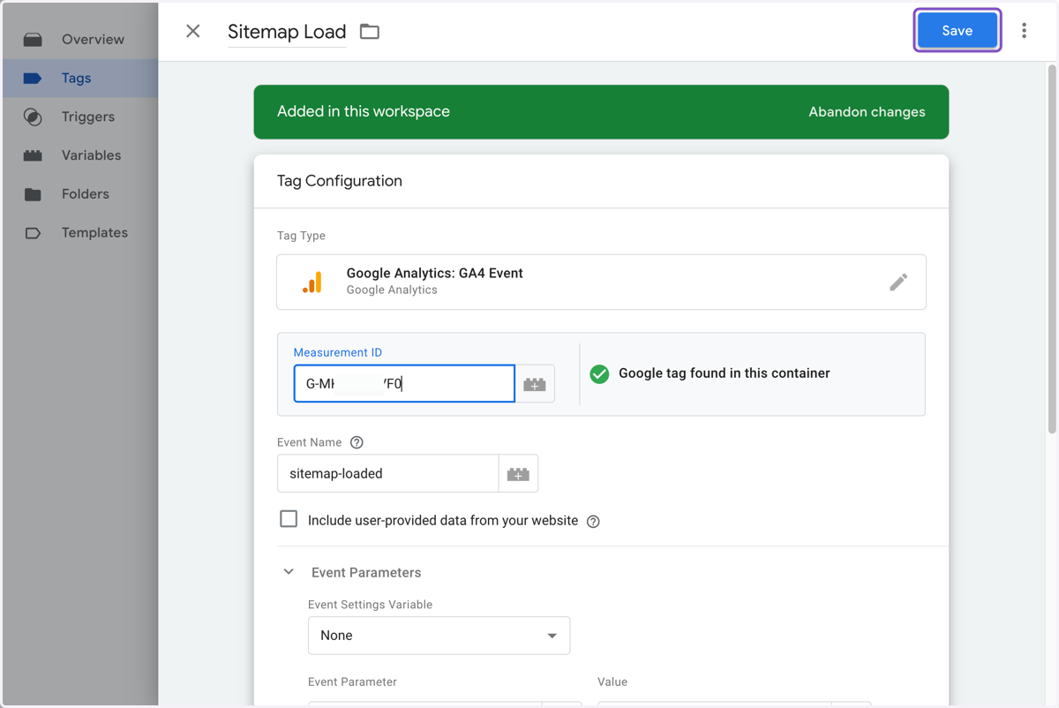Save the Sitemap Load tag
Viewport: 1059px width, 708px height.
[958, 31]
